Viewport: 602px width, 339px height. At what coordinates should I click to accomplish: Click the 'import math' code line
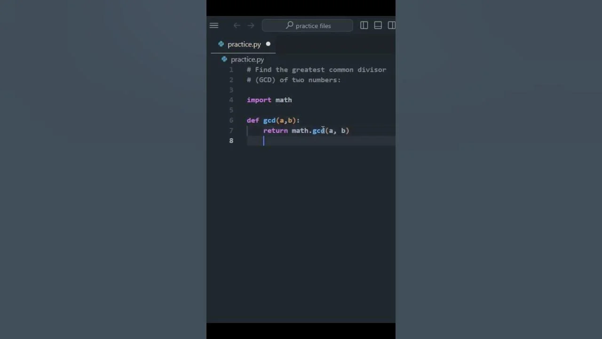(269, 100)
